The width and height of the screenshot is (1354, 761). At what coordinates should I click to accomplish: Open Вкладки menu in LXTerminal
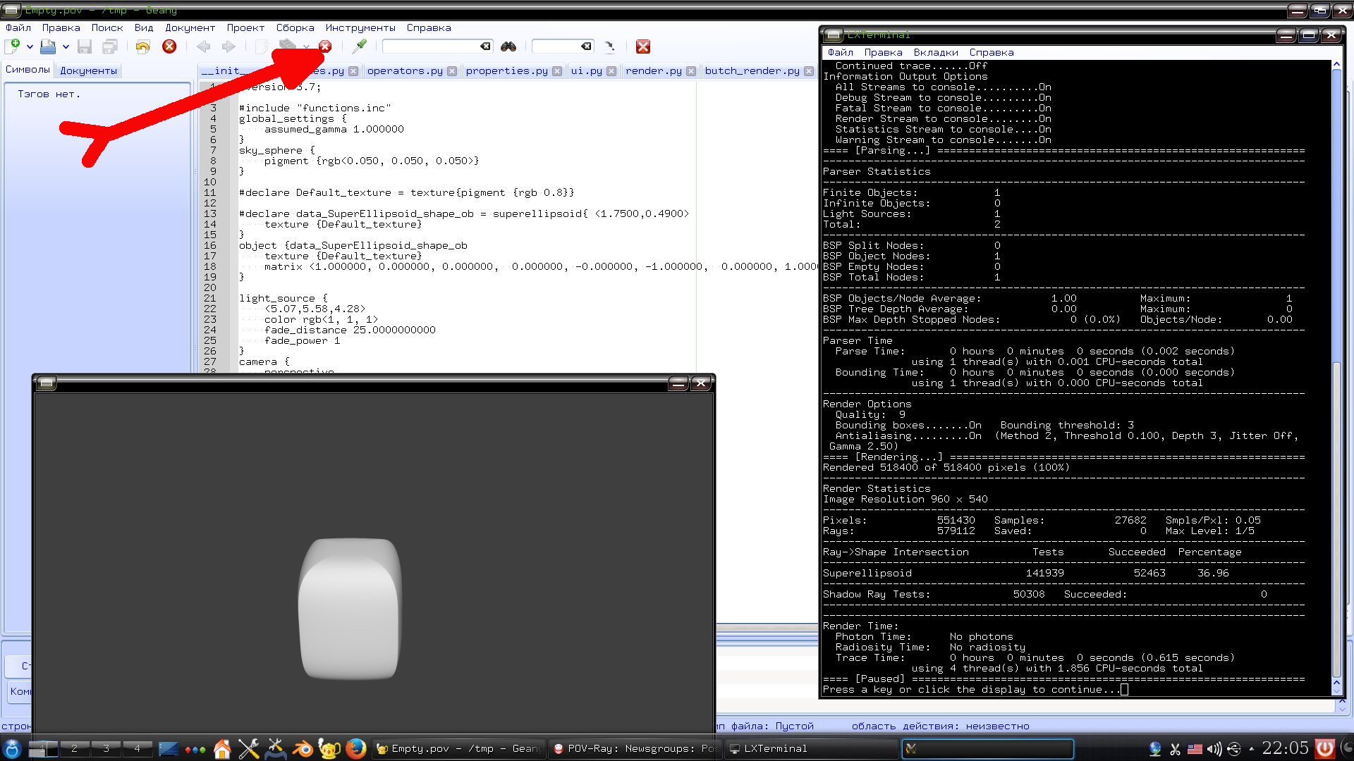(935, 52)
